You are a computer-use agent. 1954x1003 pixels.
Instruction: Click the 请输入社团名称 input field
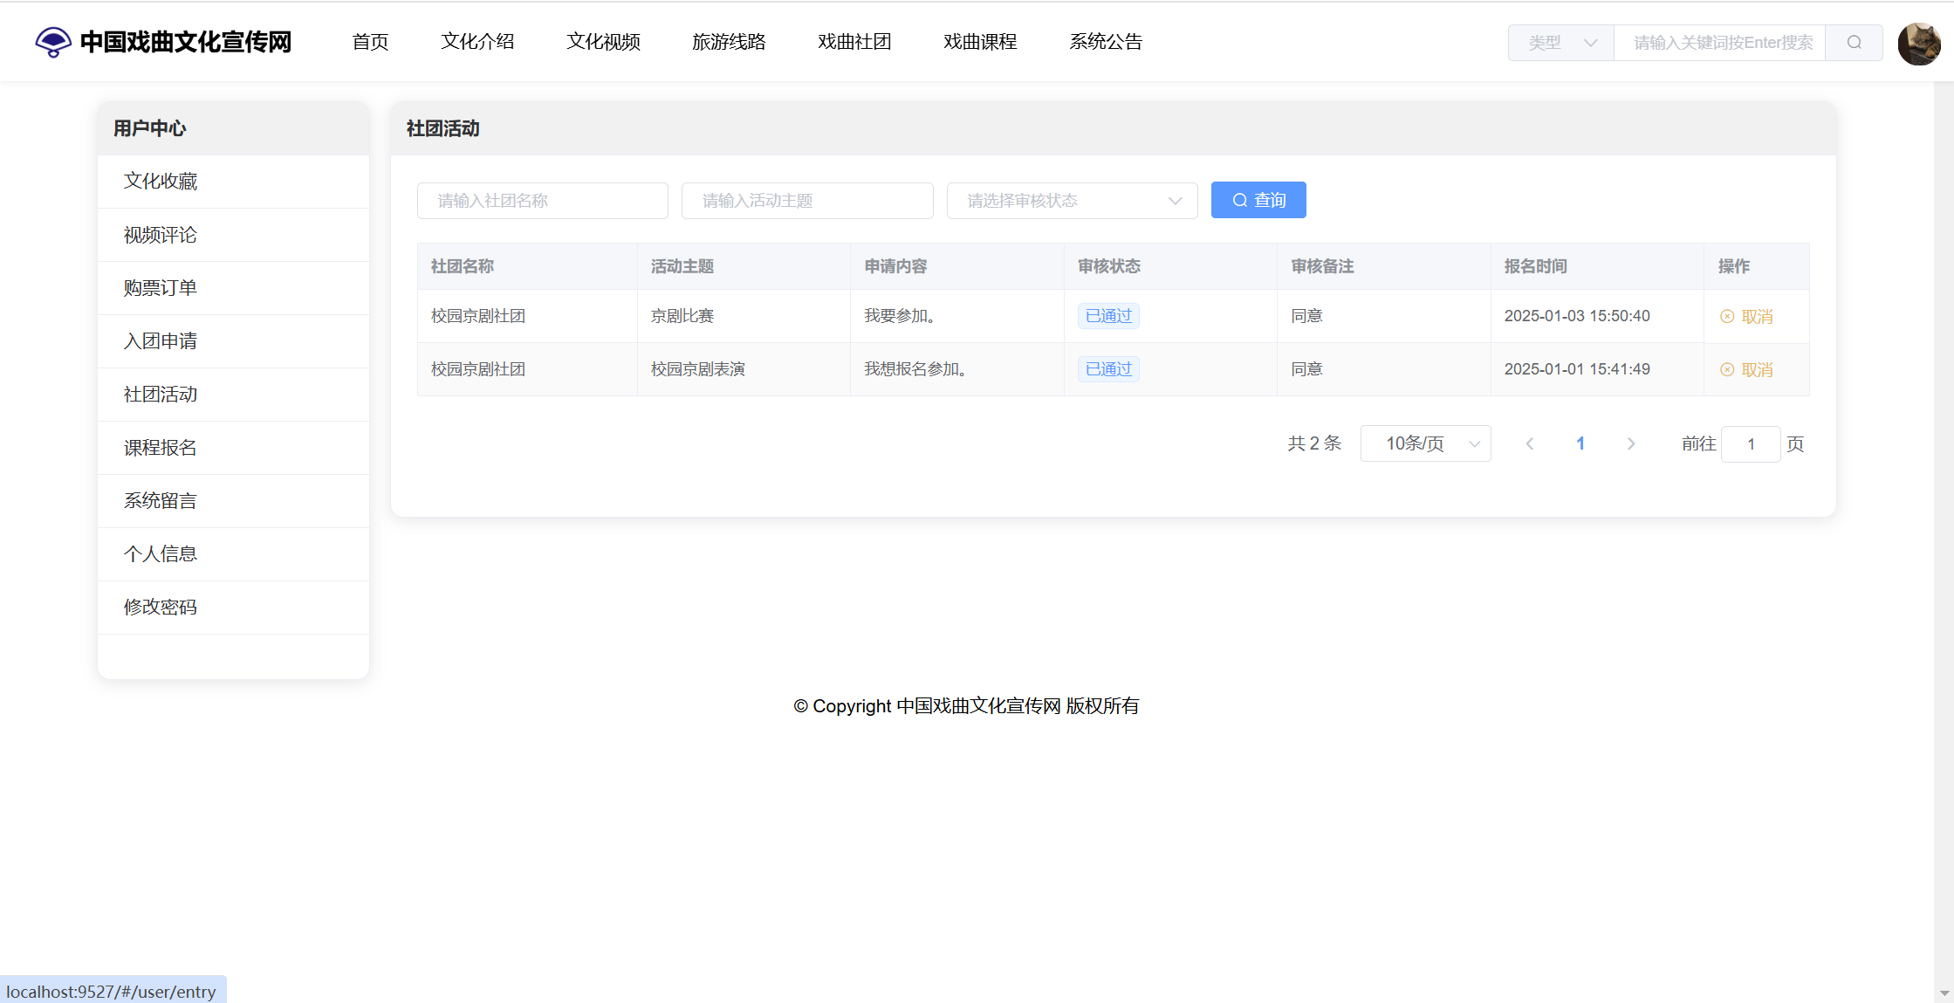542,201
